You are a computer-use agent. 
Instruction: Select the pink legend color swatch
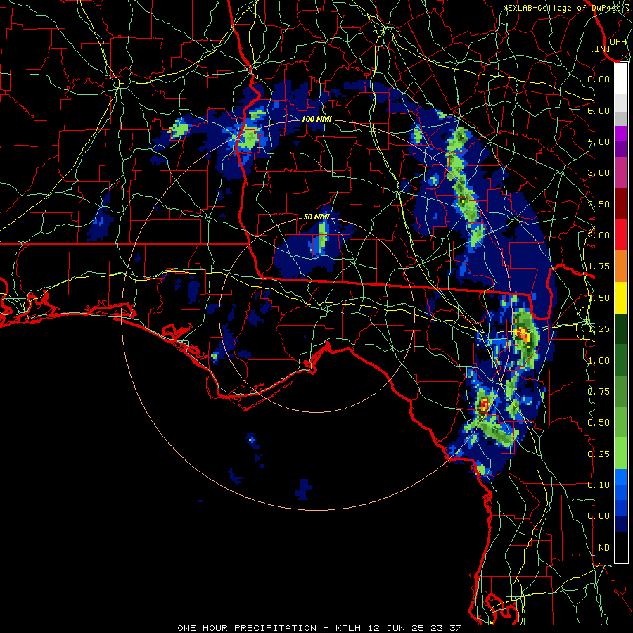[621, 173]
